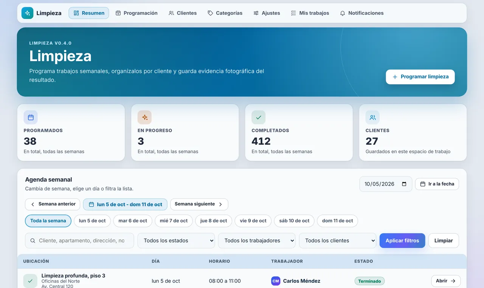Image resolution: width=484 pixels, height=288 pixels.
Task: Click the sparkle icon in En progreso card
Action: tap(145, 118)
